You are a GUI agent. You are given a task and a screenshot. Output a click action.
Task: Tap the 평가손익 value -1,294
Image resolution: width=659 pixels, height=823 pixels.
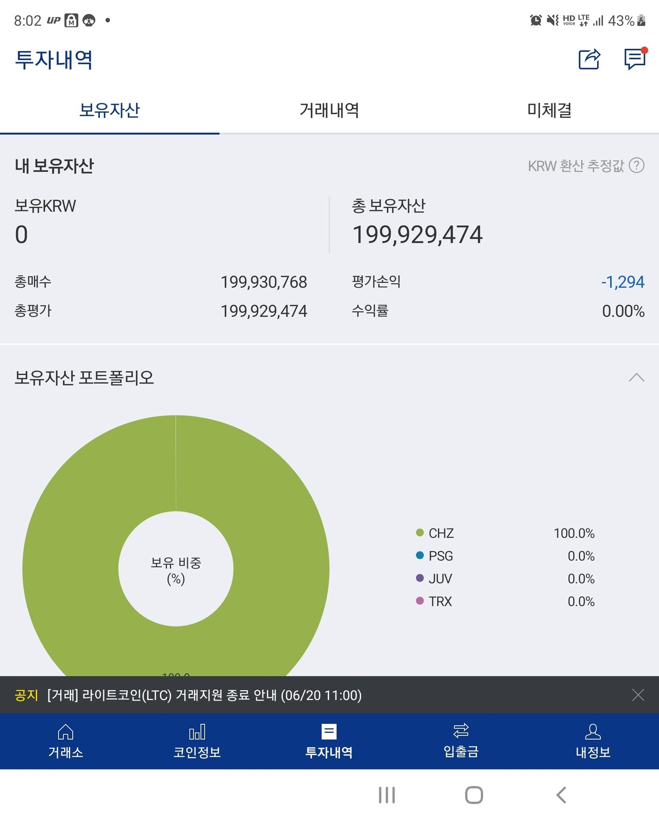coord(623,282)
